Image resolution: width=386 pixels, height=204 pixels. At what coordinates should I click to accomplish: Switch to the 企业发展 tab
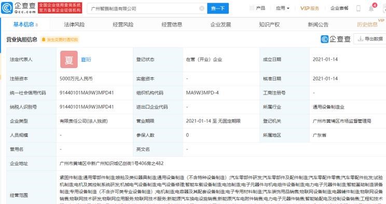pyautogui.click(x=220, y=24)
